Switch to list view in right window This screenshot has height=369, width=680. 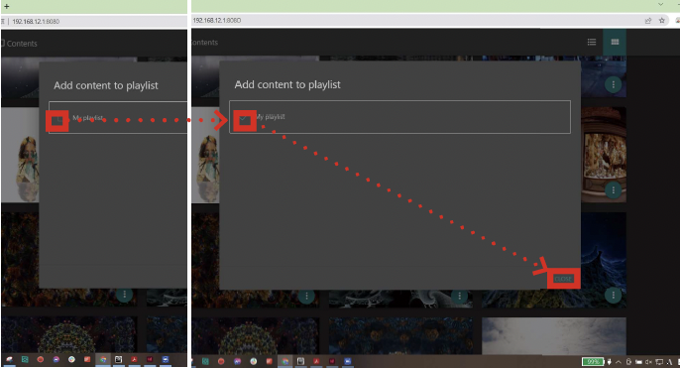click(592, 42)
